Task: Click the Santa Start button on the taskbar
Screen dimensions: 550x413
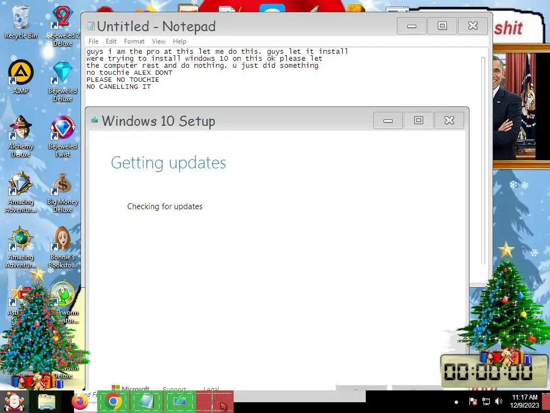Action: point(14,401)
